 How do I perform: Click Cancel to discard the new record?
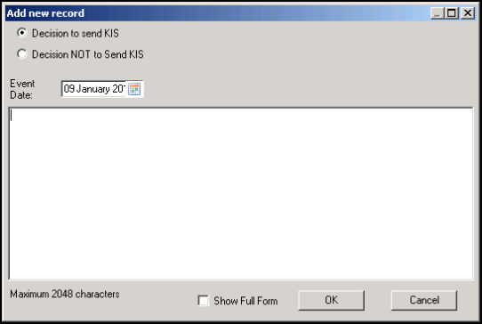[x=424, y=300]
